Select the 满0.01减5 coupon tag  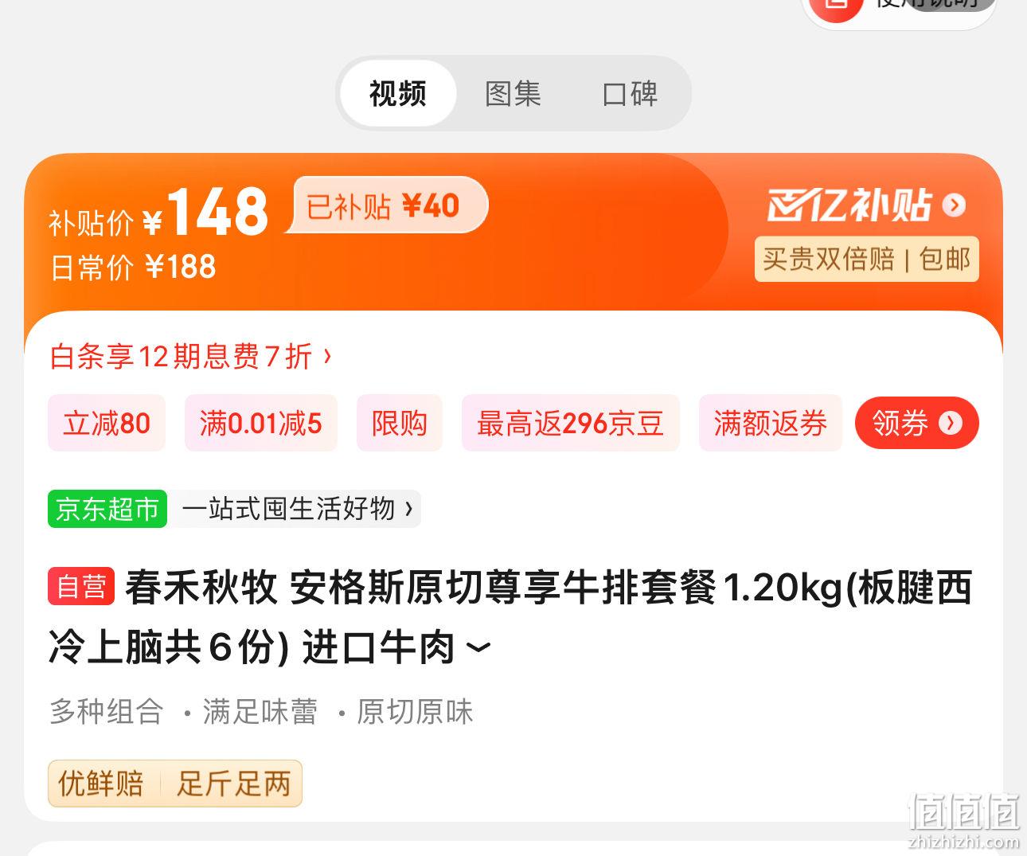pyautogui.click(x=261, y=423)
